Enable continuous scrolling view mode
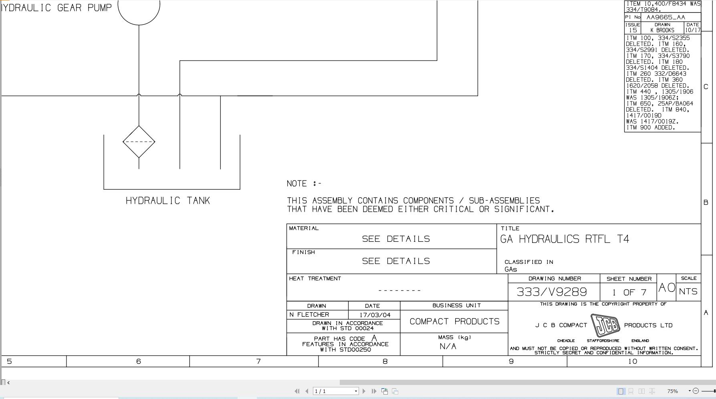716x399 pixels. click(631, 391)
